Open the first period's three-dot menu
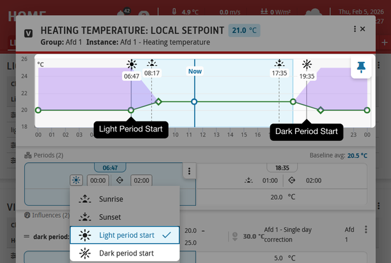 (x=188, y=171)
